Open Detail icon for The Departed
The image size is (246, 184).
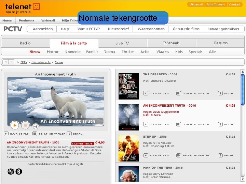click(220, 93)
